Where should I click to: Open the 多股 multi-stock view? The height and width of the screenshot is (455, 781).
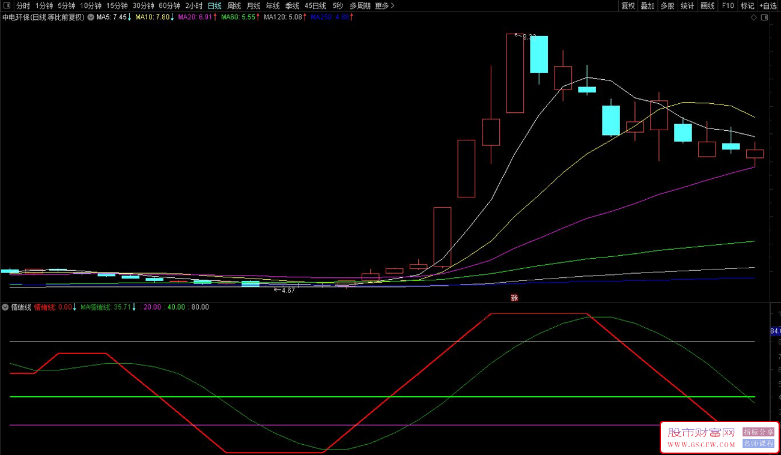(667, 5)
